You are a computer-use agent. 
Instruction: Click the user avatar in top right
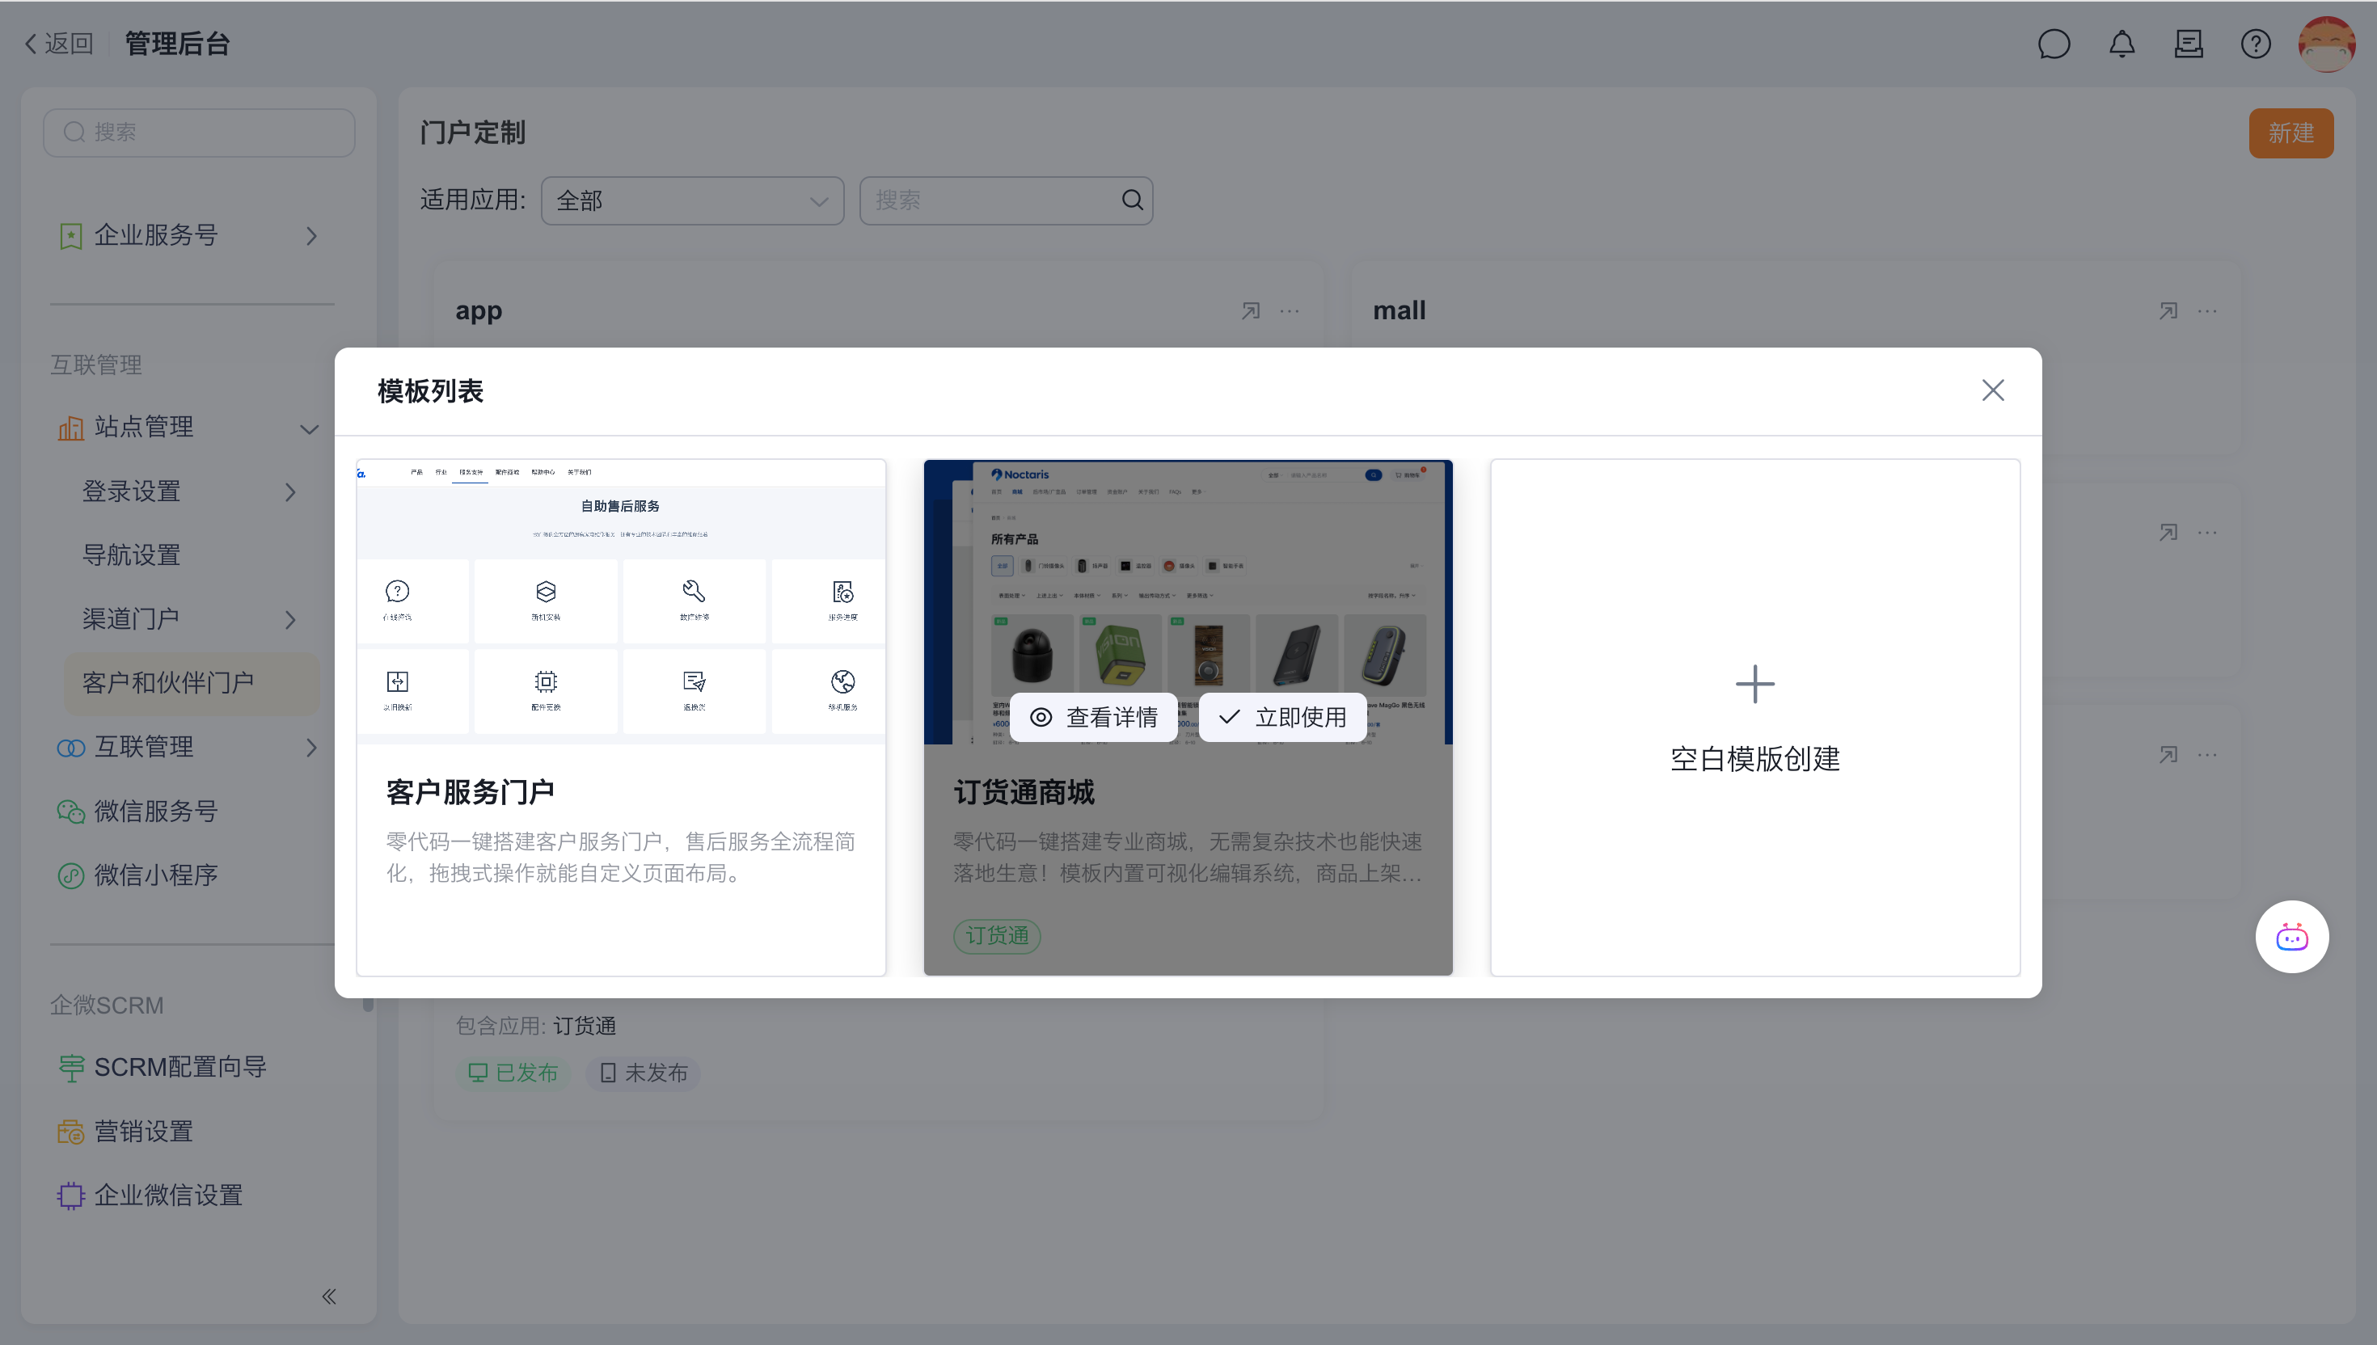2325,44
